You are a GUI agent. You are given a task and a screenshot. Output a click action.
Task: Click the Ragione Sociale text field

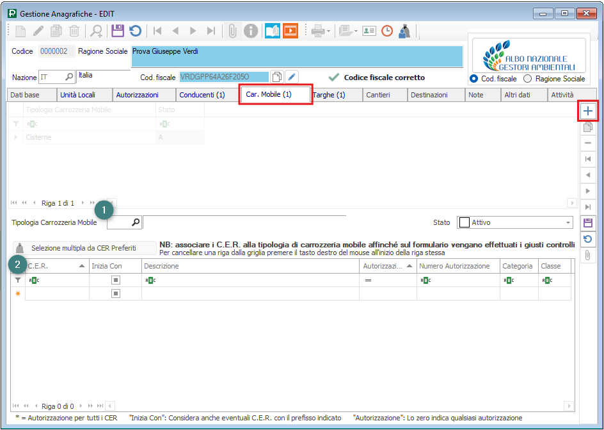pyautogui.click(x=297, y=56)
